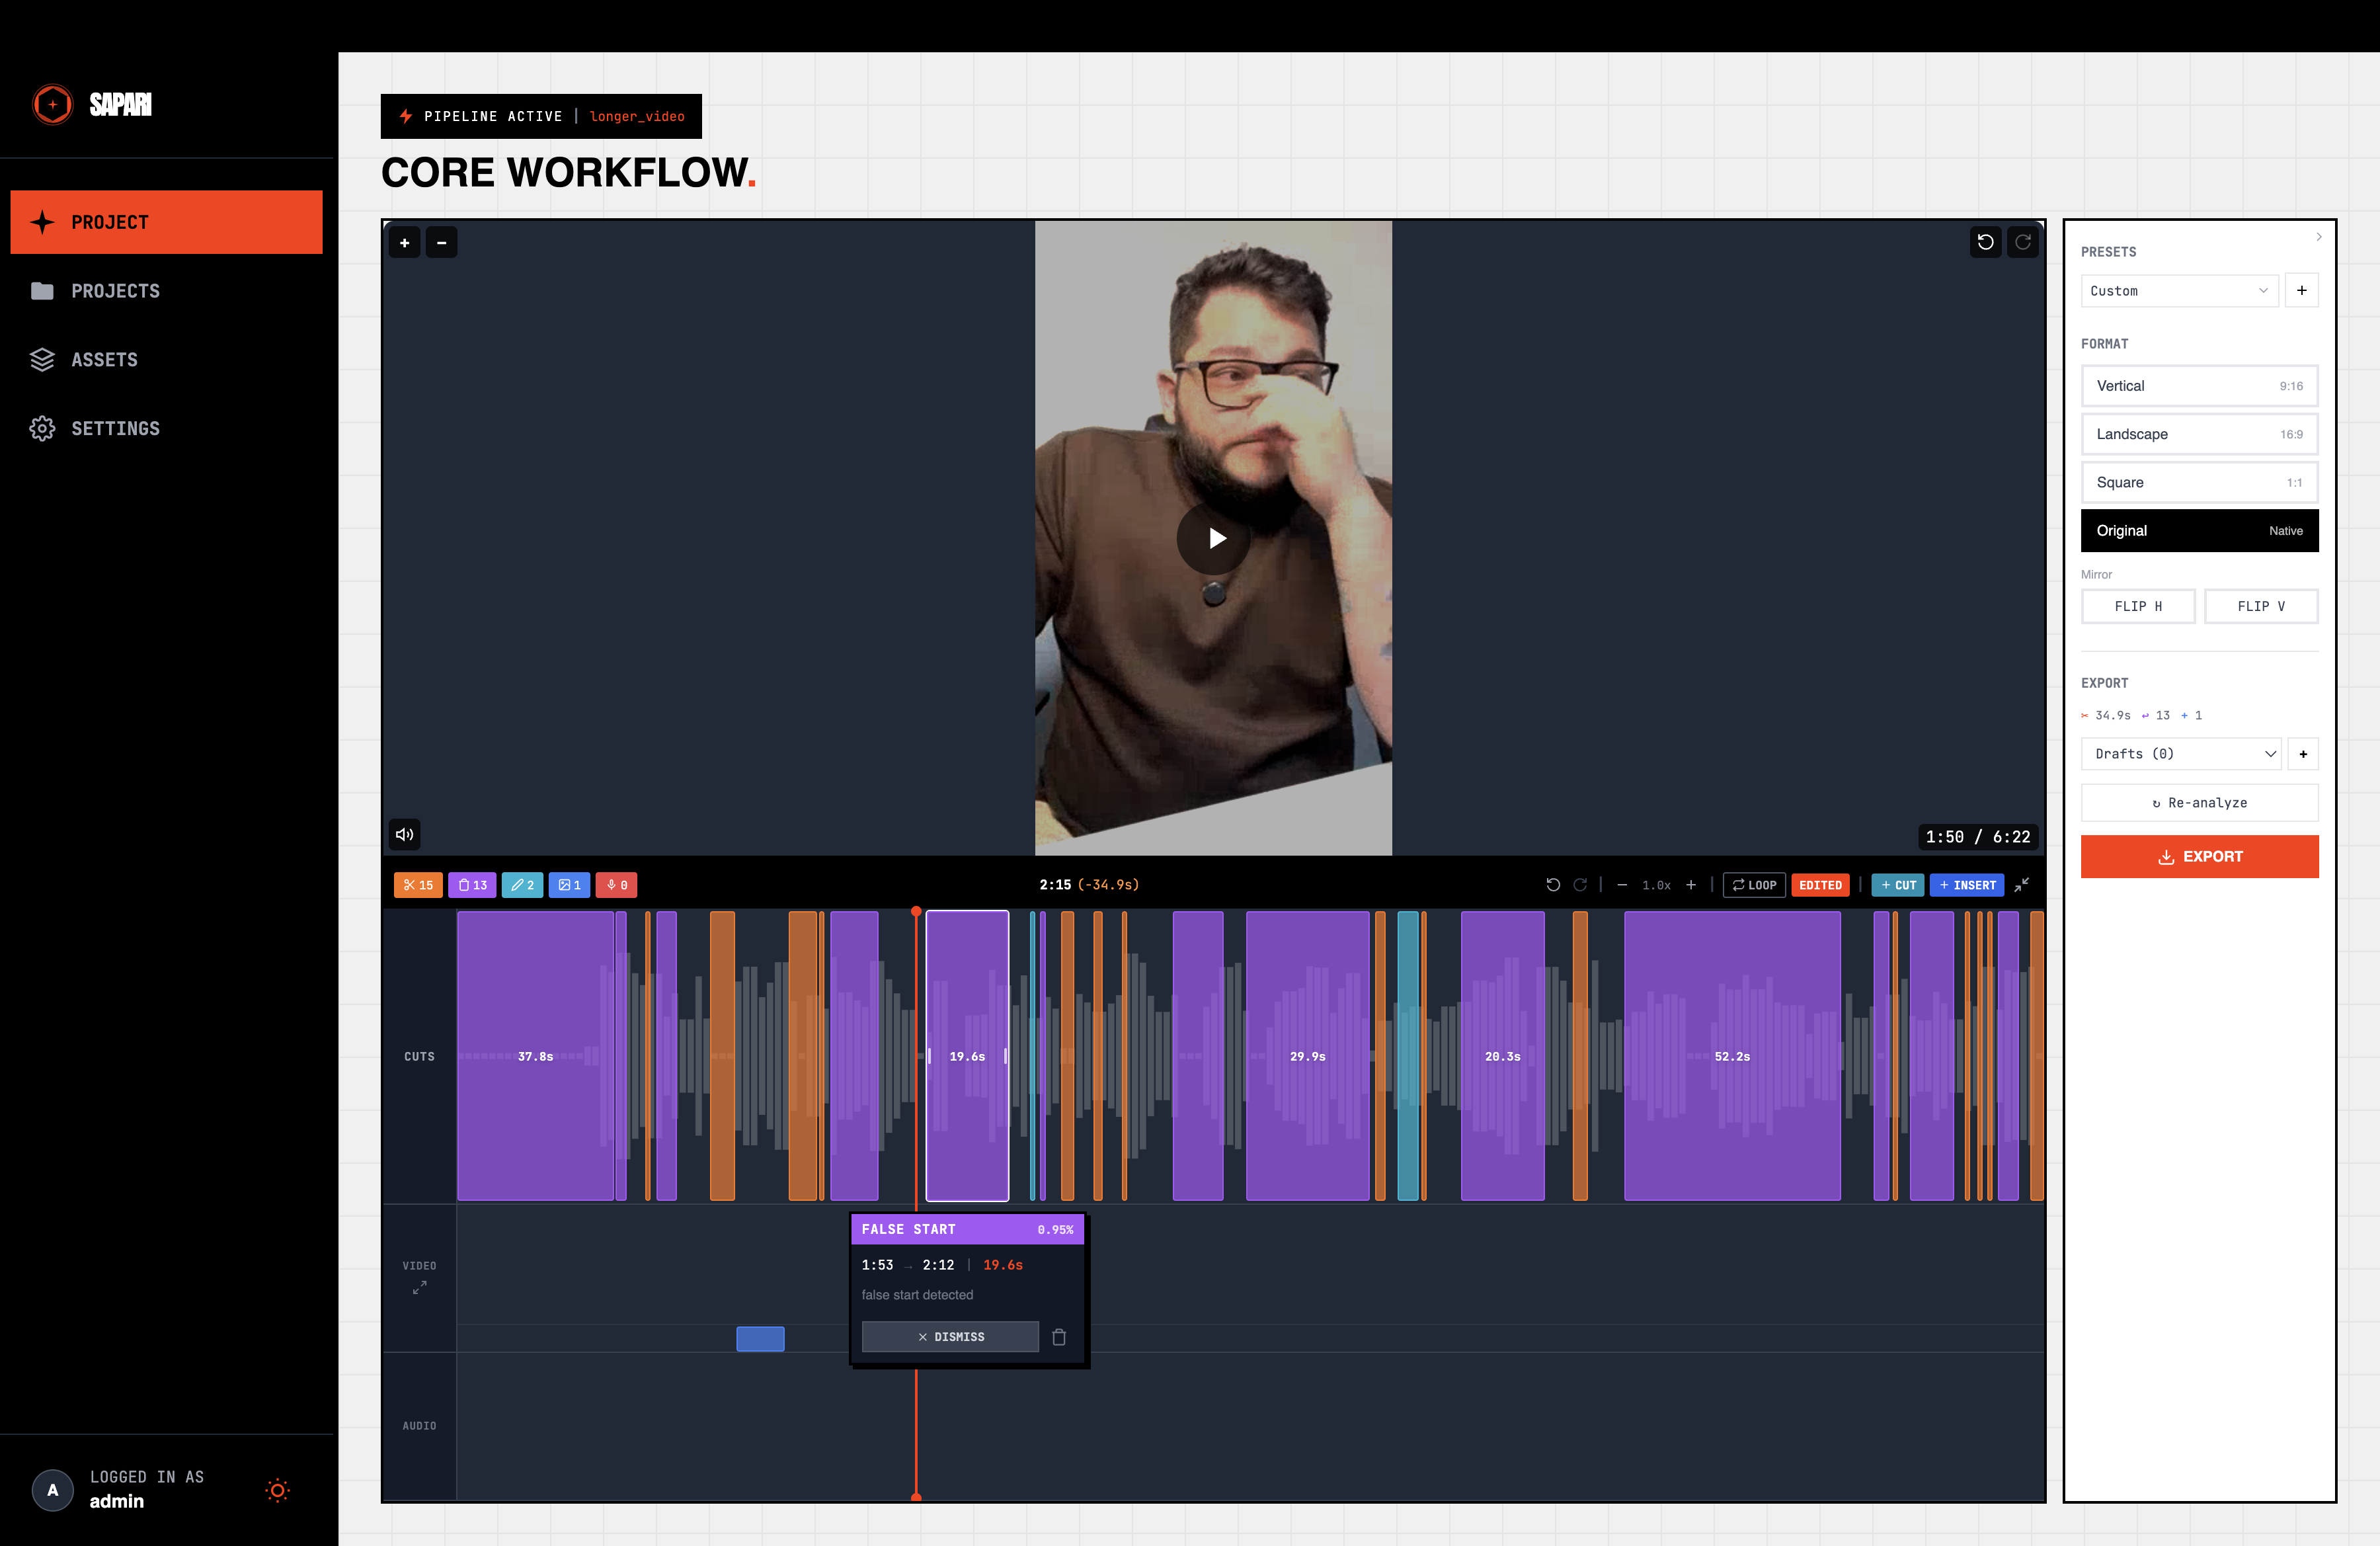
Task: Enable the LOOP playback toggle
Action: point(1754,885)
